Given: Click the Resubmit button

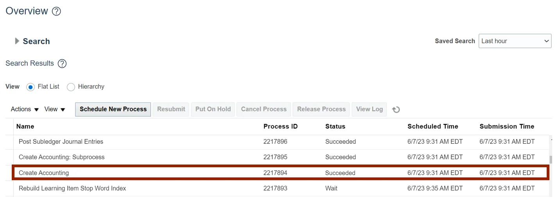Looking at the screenshot, I should [171, 109].
